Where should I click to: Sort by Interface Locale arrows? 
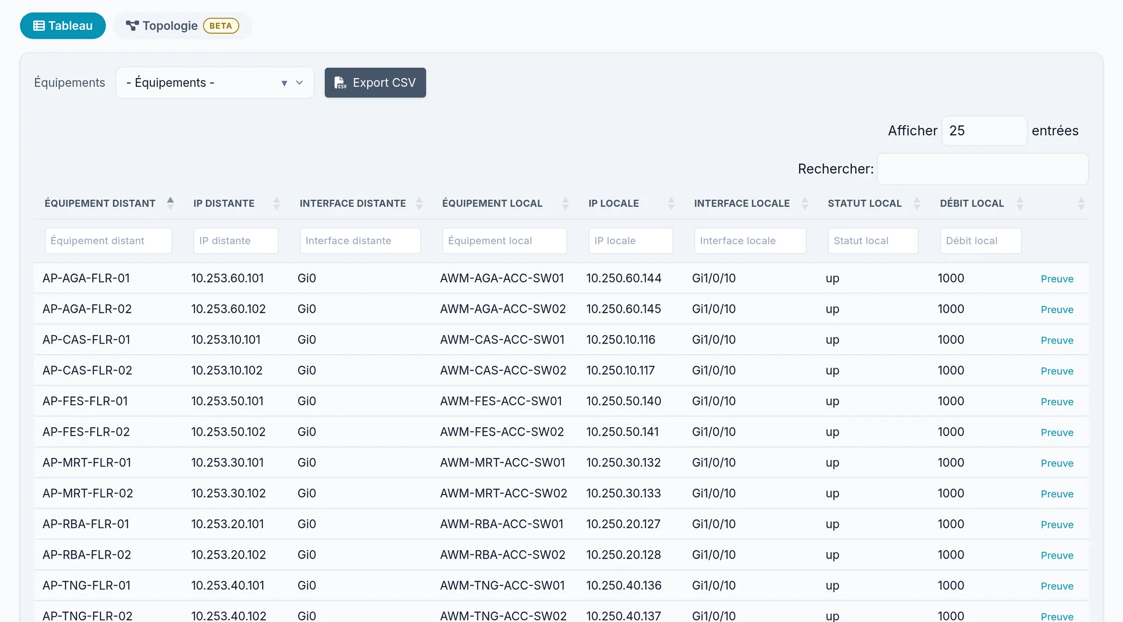(x=805, y=203)
